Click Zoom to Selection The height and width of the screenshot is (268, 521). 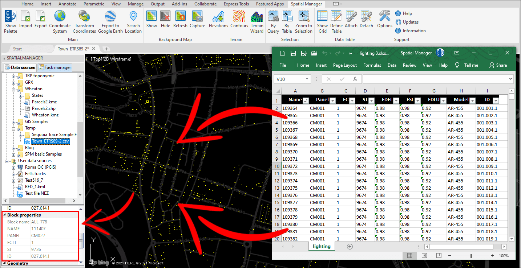(x=304, y=22)
